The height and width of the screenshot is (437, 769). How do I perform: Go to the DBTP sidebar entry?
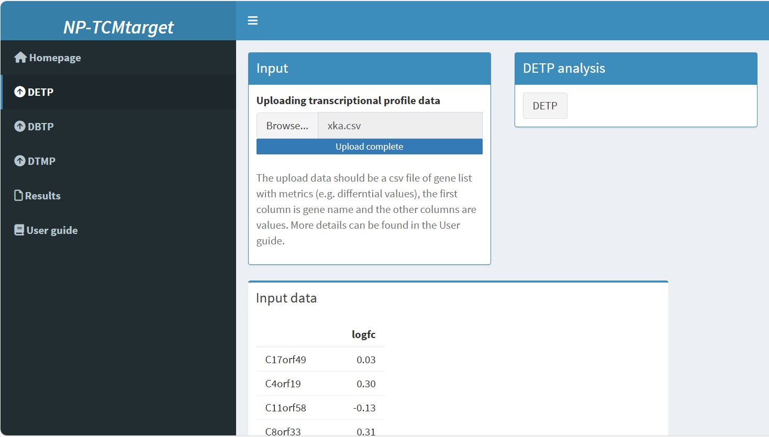[x=118, y=127]
